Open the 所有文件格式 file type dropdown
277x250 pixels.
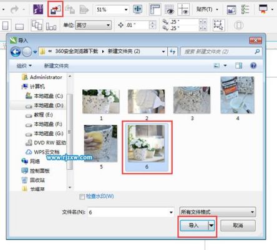tap(218, 212)
